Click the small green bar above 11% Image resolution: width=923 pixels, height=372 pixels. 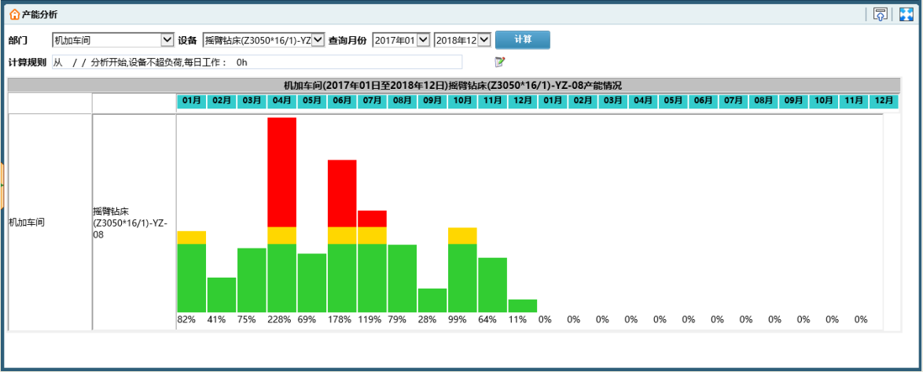(x=522, y=306)
